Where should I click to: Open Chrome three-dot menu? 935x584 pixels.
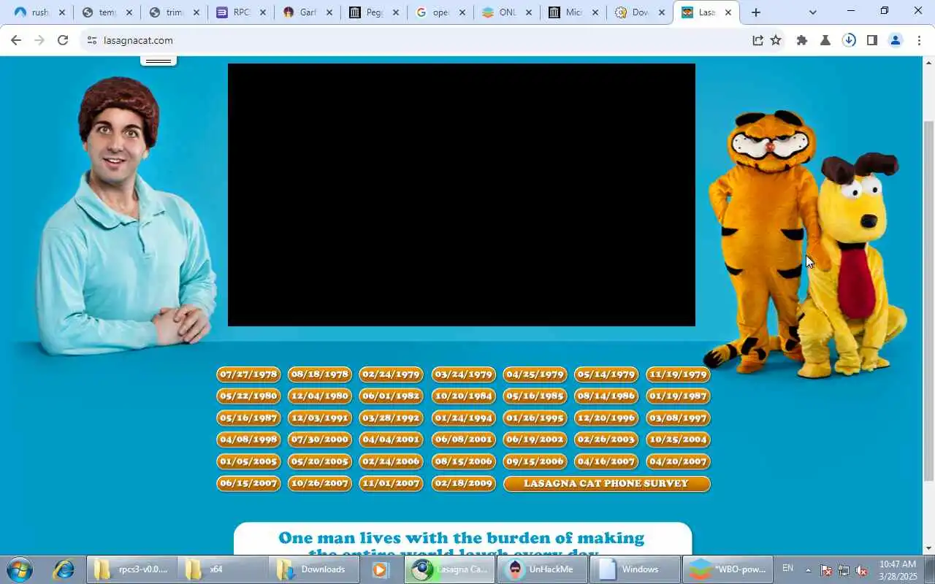(x=918, y=40)
